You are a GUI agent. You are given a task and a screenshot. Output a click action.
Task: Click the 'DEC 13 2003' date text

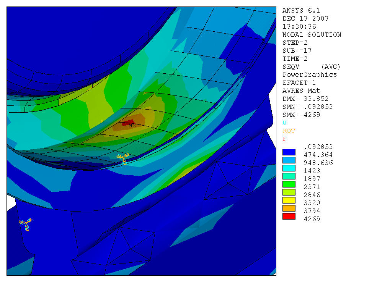pos(305,18)
